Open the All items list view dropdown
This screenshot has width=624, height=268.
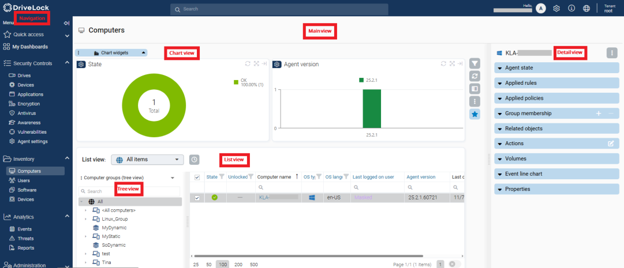click(x=147, y=160)
